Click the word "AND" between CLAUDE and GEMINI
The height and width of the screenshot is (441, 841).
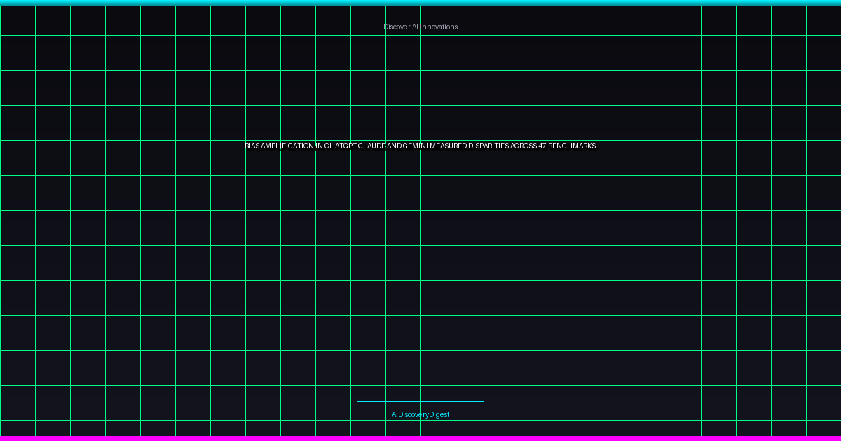click(x=395, y=146)
